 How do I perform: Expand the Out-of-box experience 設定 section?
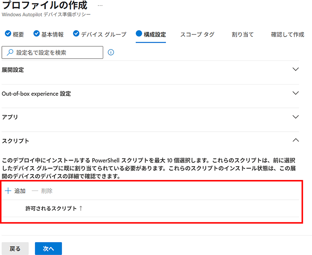coord(296,93)
